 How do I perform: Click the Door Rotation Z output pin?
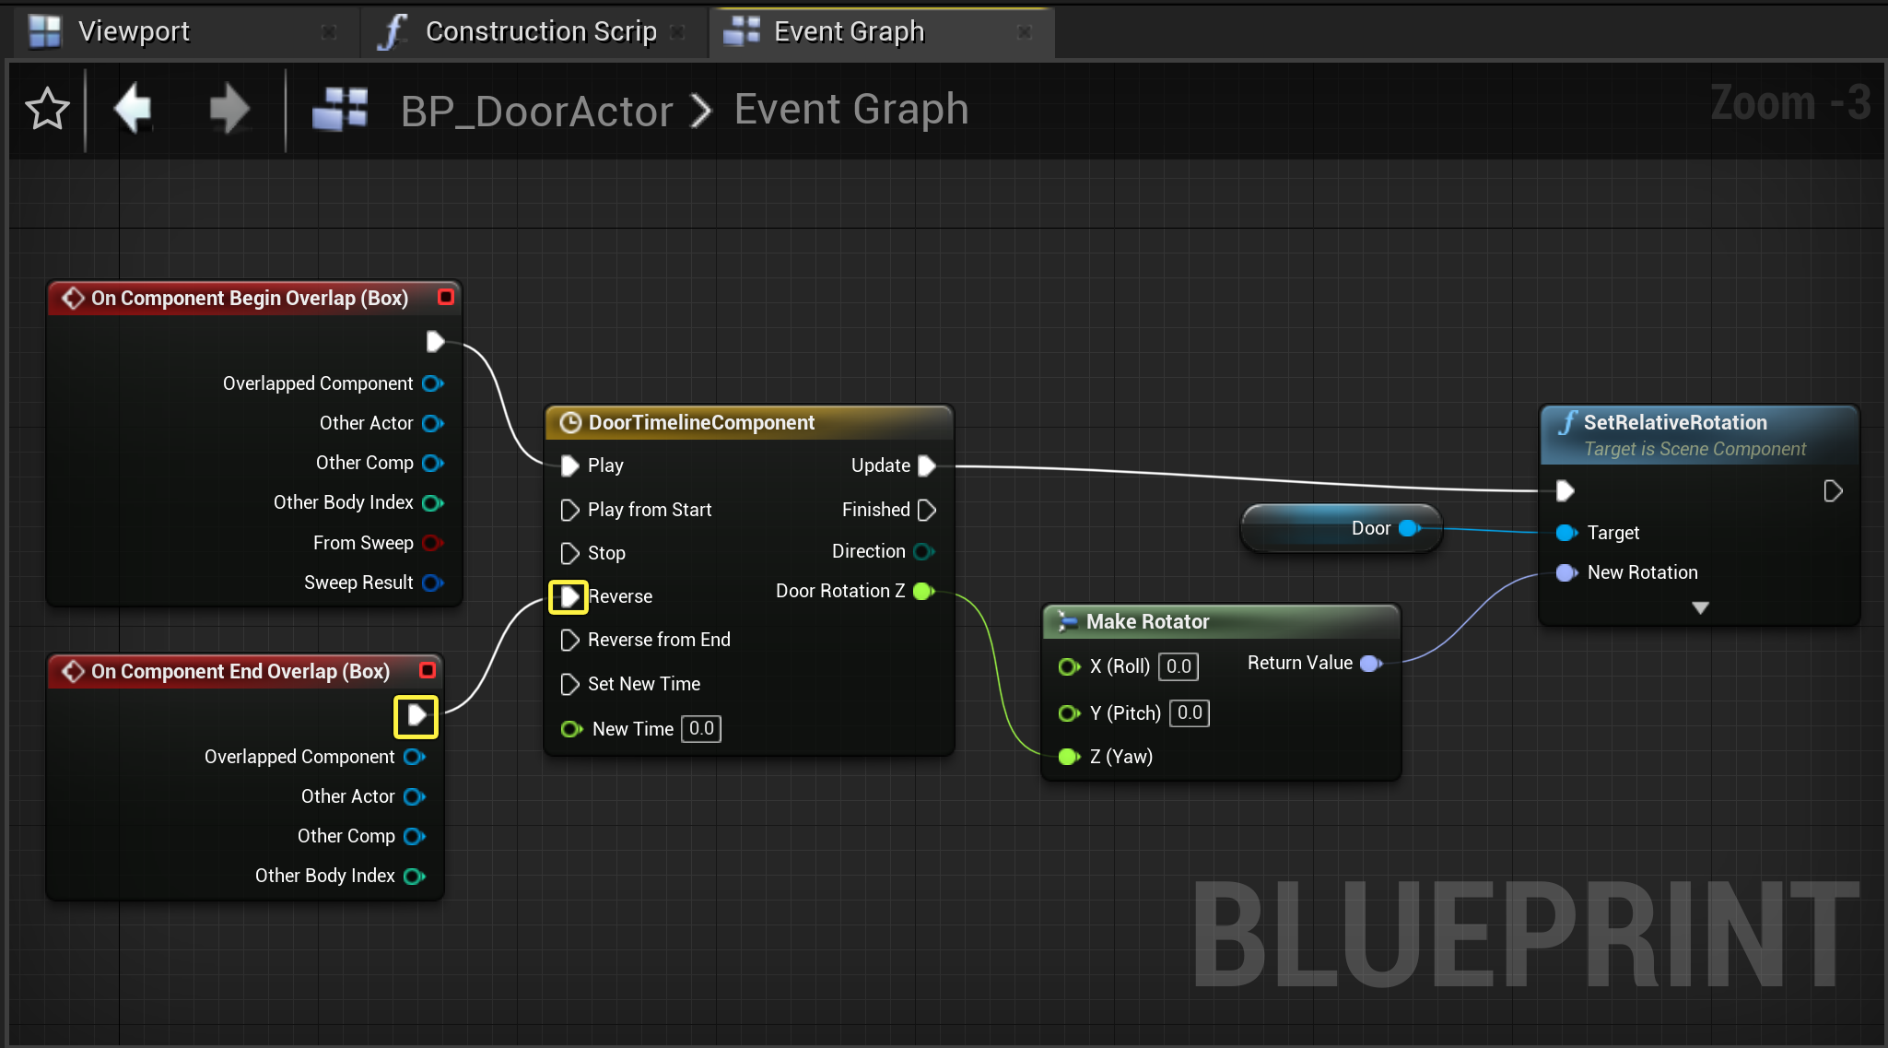[924, 591]
